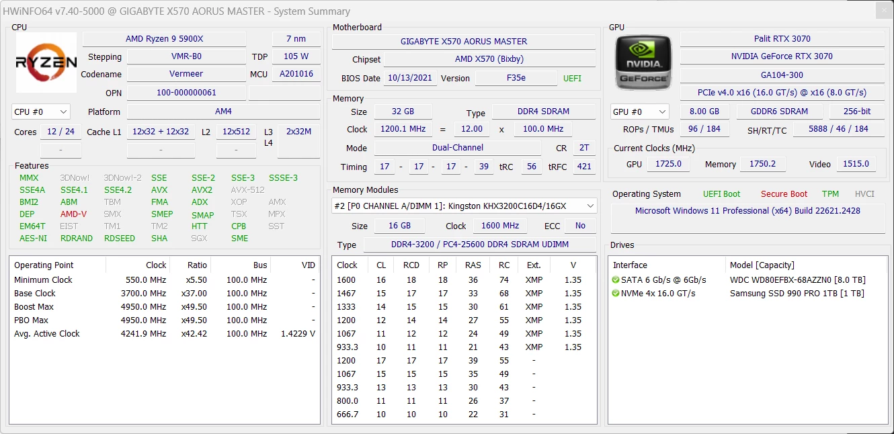
Task: Click the Operating Point column header
Action: 58,265
